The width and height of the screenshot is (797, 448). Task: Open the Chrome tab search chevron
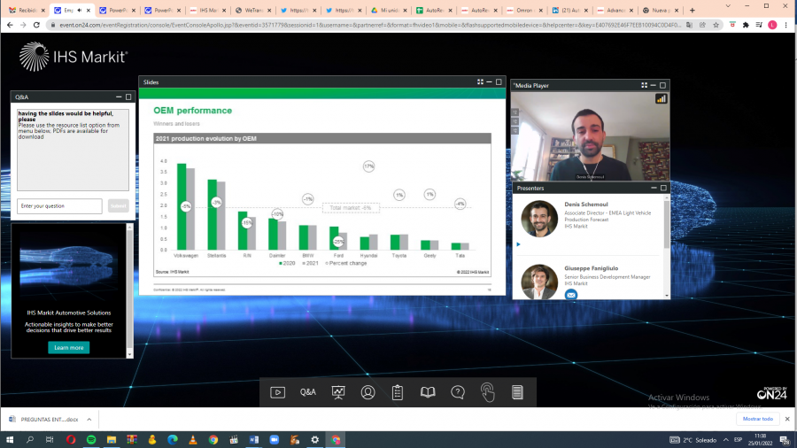[x=728, y=6]
